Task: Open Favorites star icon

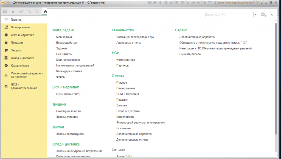Action: point(13,11)
